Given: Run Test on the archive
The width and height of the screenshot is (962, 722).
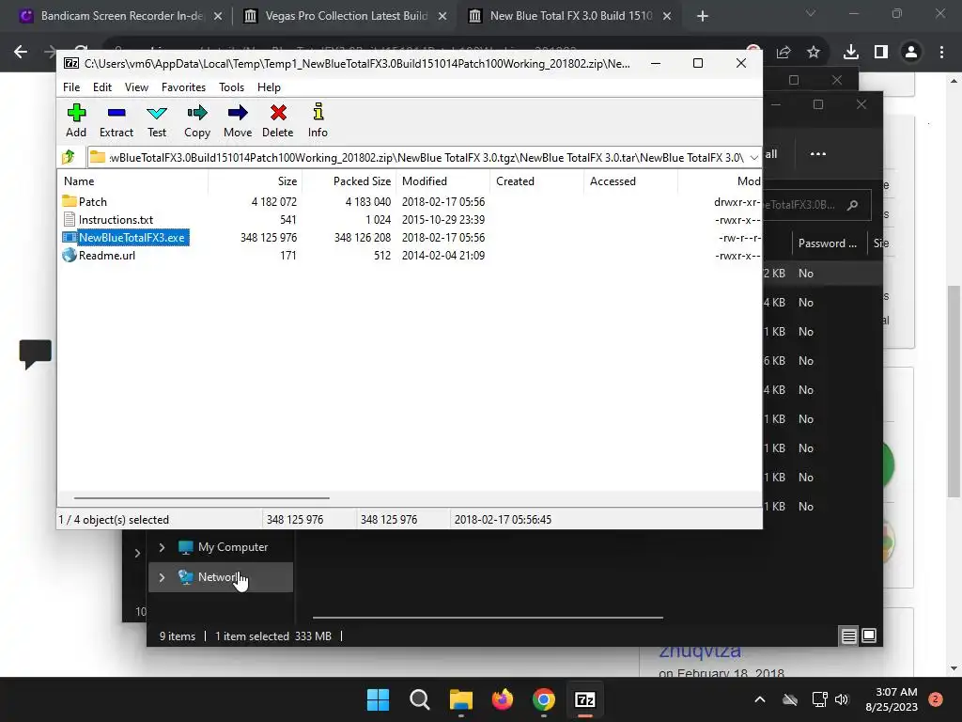Looking at the screenshot, I should tap(157, 120).
